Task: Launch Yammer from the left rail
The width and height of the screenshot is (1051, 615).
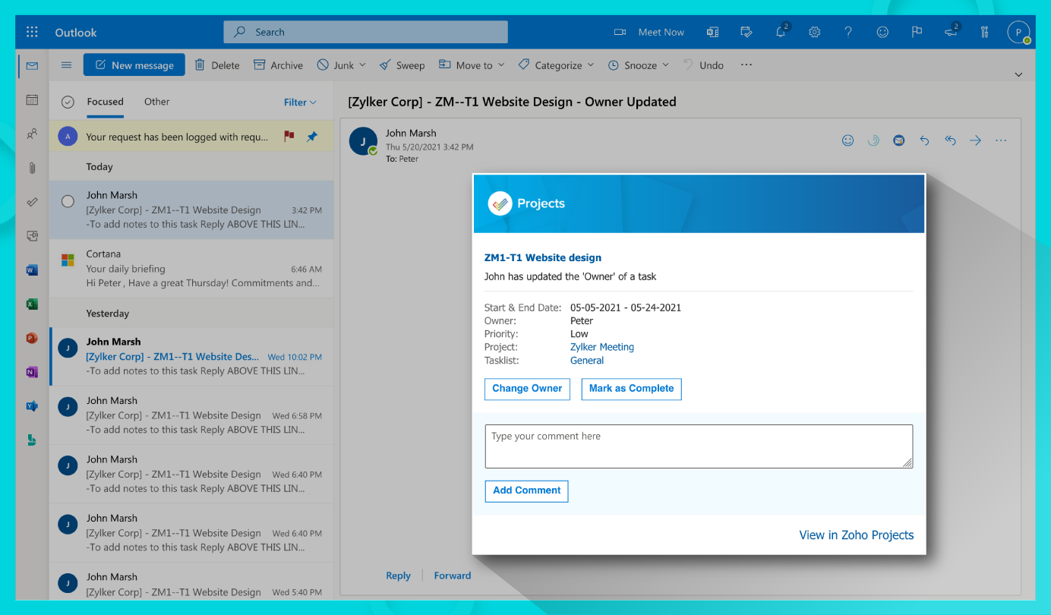Action: click(x=32, y=406)
